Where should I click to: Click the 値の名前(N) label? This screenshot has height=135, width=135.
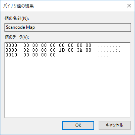pyautogui.click(x=17, y=19)
